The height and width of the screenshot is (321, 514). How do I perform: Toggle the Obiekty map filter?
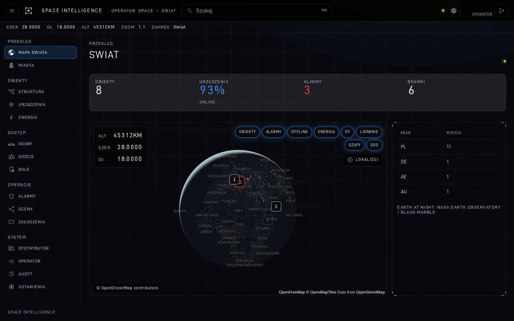coord(247,132)
